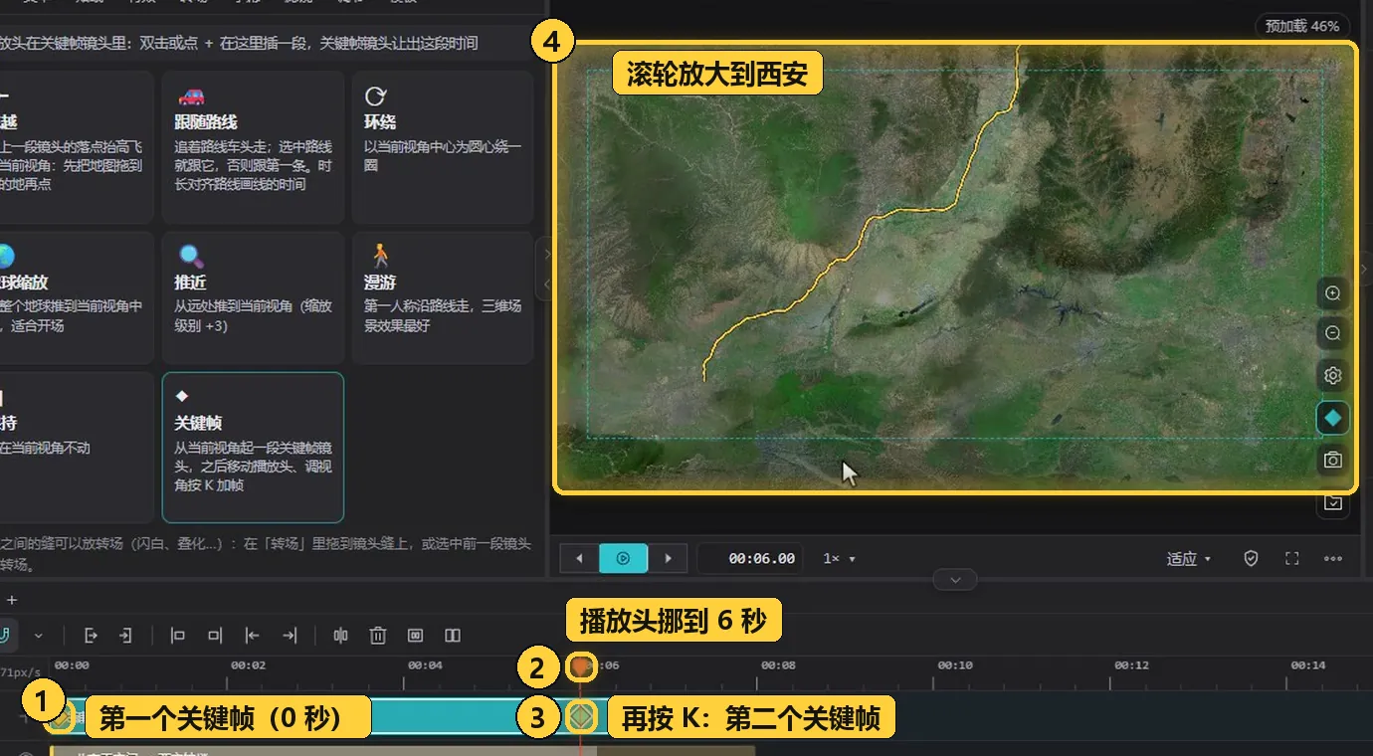Zoom in on the map preview

(x=1333, y=293)
